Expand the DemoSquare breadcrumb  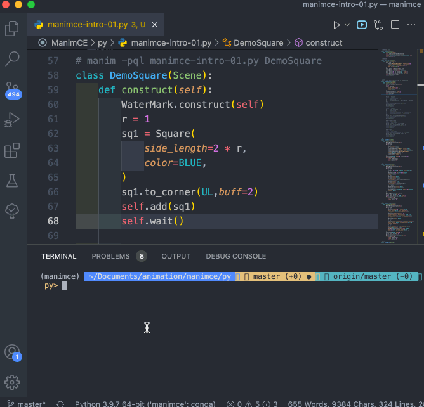tap(258, 43)
